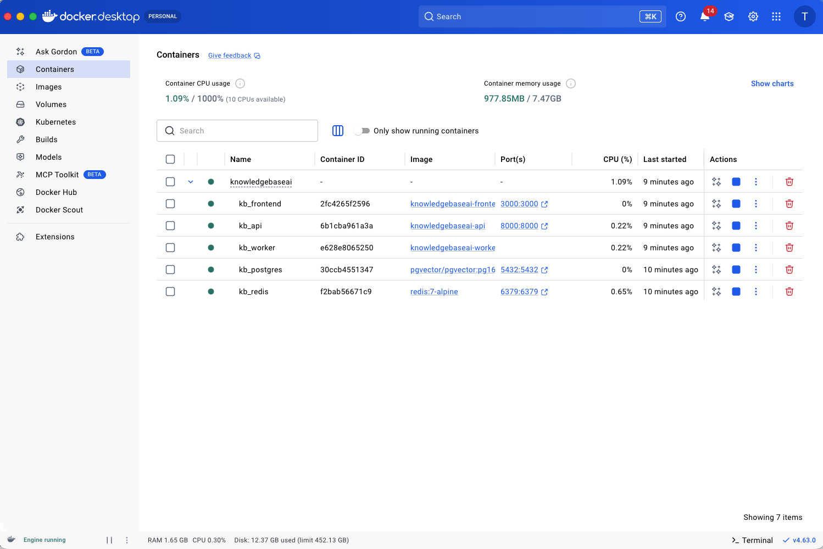Click the containers Search field
Viewport: 823px width, 549px height.
[237, 131]
